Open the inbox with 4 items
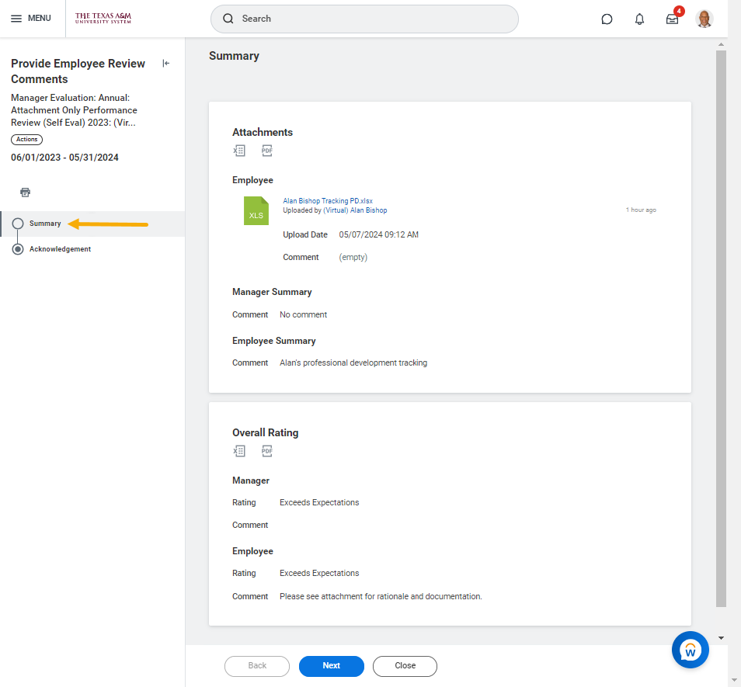Image resolution: width=741 pixels, height=687 pixels. coord(672,19)
